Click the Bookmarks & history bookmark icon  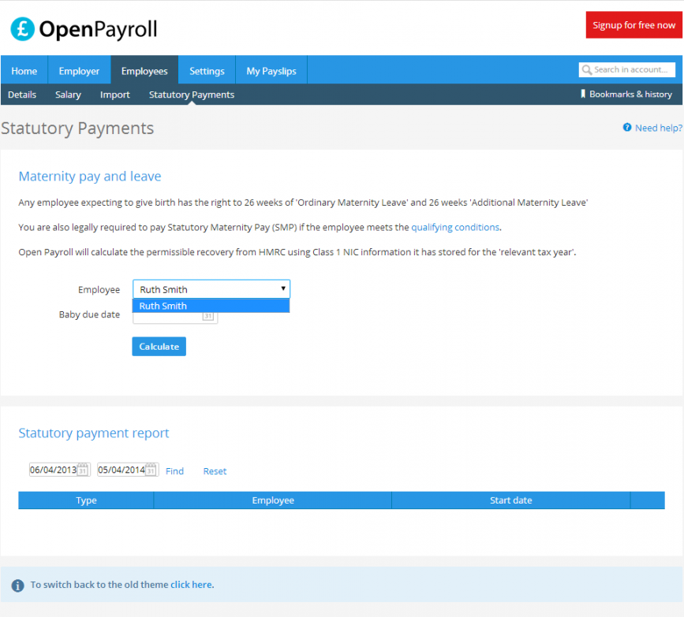pyautogui.click(x=583, y=94)
